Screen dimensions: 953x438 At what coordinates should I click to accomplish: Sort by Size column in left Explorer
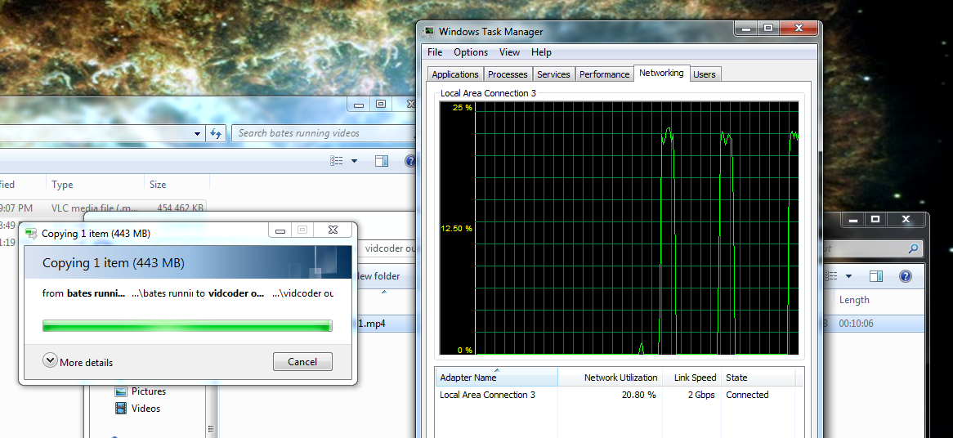177,184
